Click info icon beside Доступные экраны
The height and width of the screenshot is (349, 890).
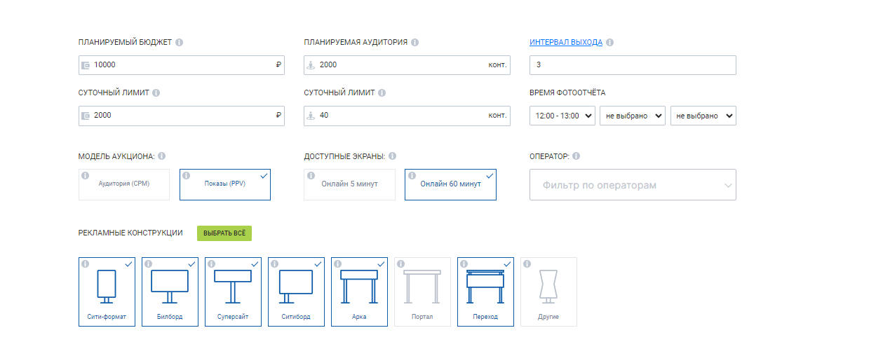click(x=392, y=156)
